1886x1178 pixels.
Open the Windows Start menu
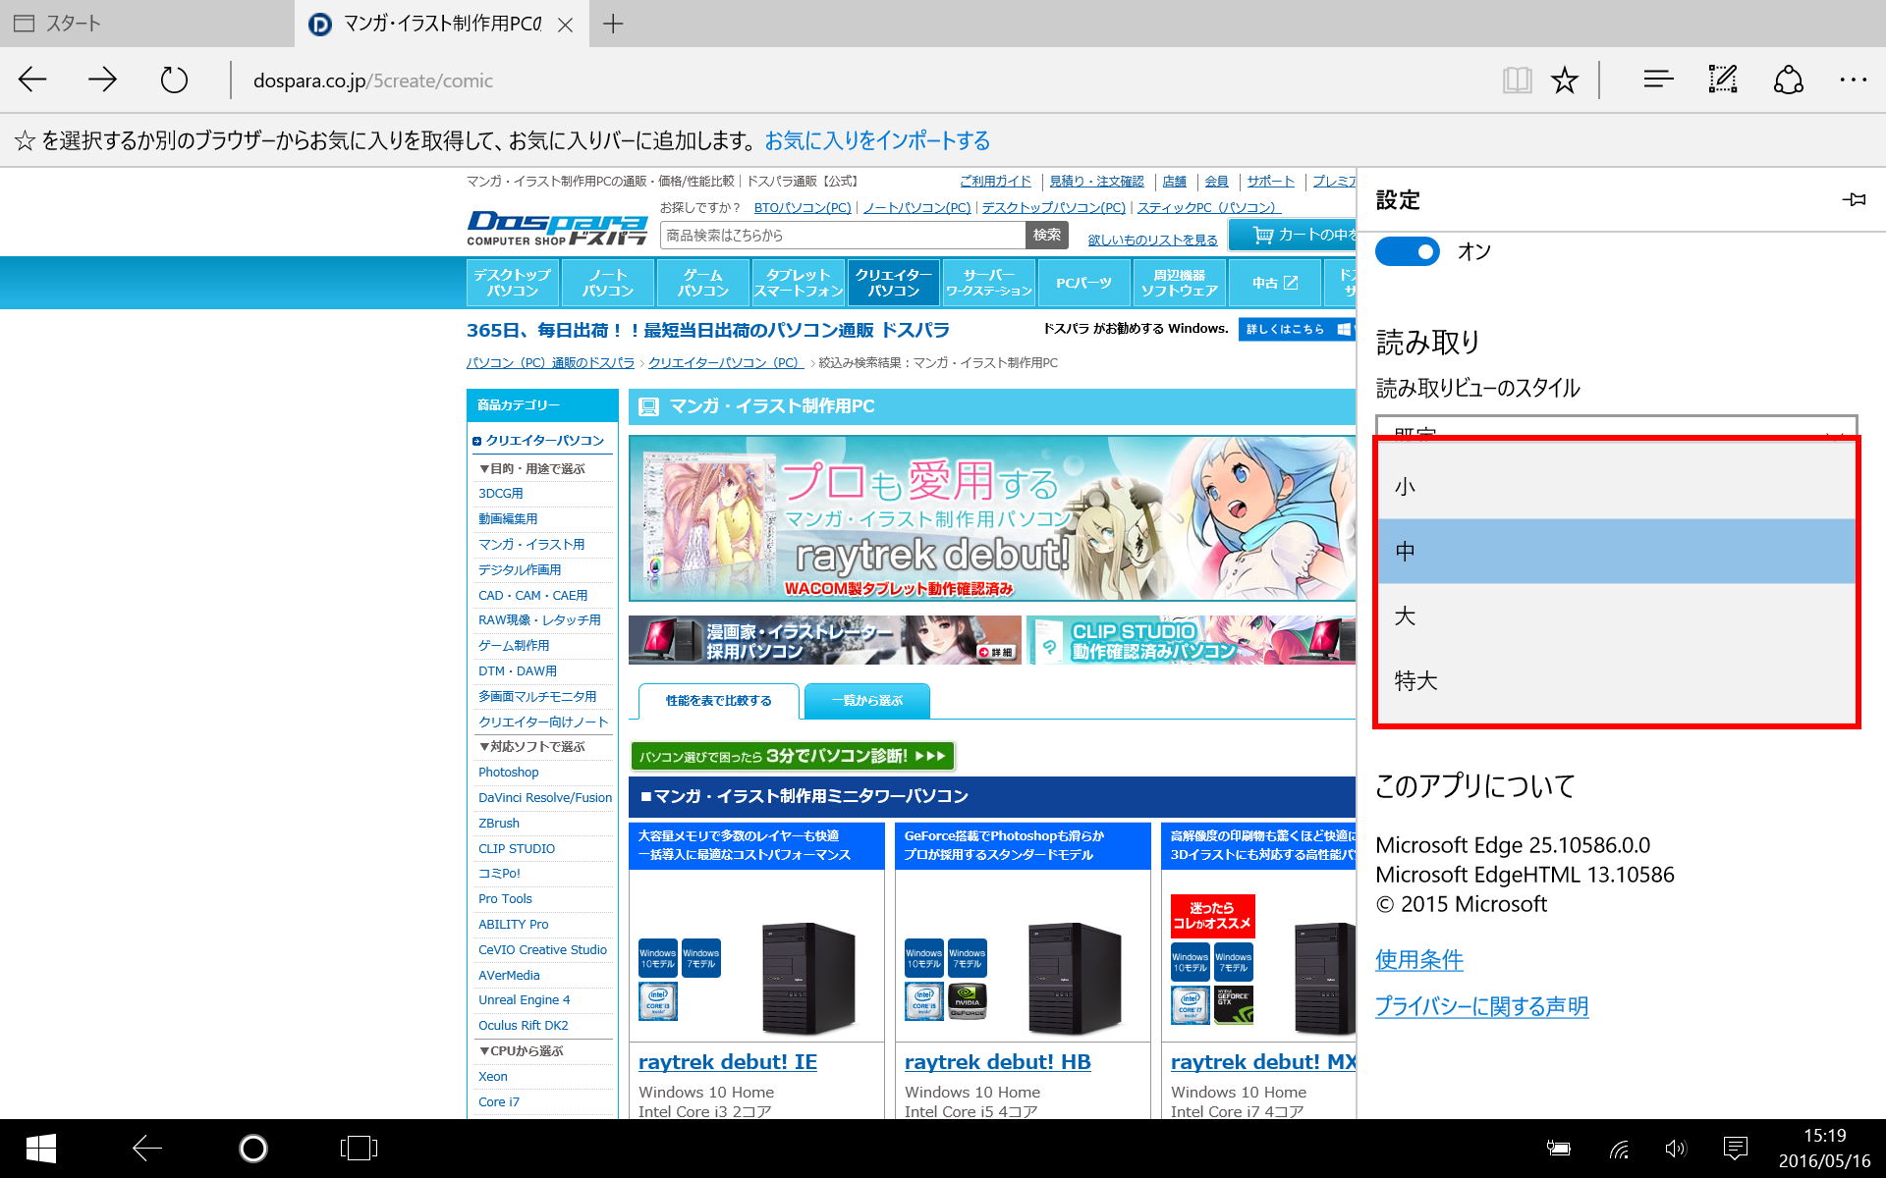(x=40, y=1148)
